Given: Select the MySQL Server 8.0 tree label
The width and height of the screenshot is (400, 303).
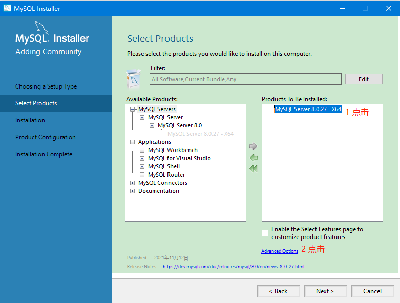Looking at the screenshot, I should pyautogui.click(x=180, y=125).
